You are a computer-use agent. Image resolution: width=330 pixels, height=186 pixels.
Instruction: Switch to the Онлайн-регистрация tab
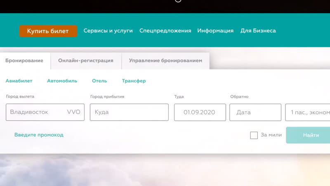click(x=86, y=61)
